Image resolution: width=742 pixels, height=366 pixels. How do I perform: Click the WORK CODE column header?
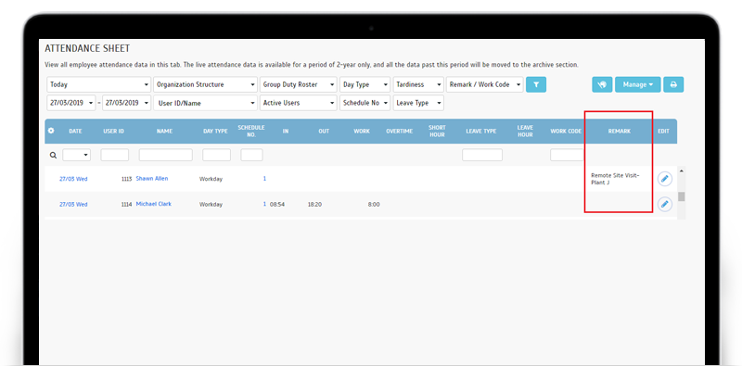[x=566, y=131]
